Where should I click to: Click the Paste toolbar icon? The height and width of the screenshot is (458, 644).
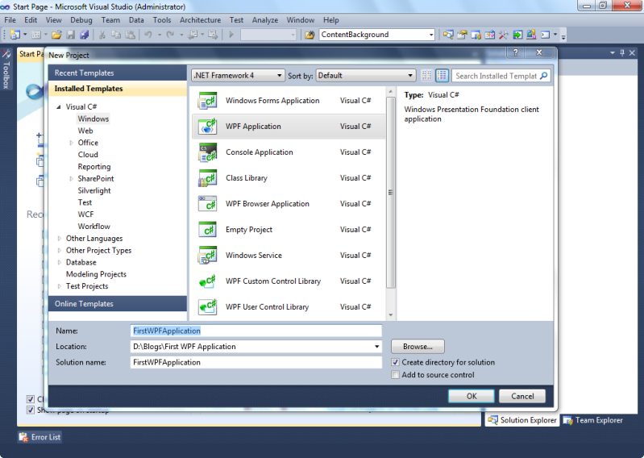tap(130, 35)
